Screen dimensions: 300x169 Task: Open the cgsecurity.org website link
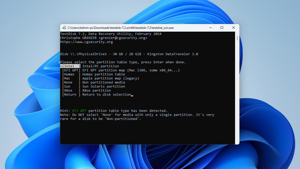click(x=86, y=42)
